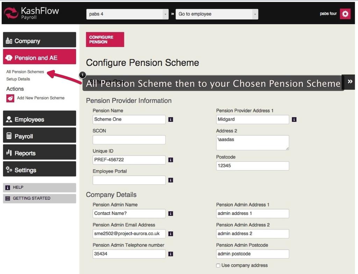Click info icon next to Pension Admin Email Address
The image size is (358, 274).
(171, 234)
